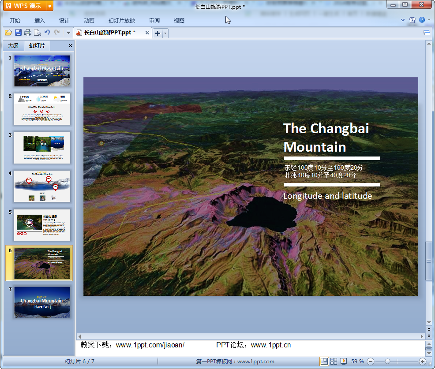Expand the quick access toolbar customize dropdown
The width and height of the screenshot is (435, 369).
click(68, 33)
